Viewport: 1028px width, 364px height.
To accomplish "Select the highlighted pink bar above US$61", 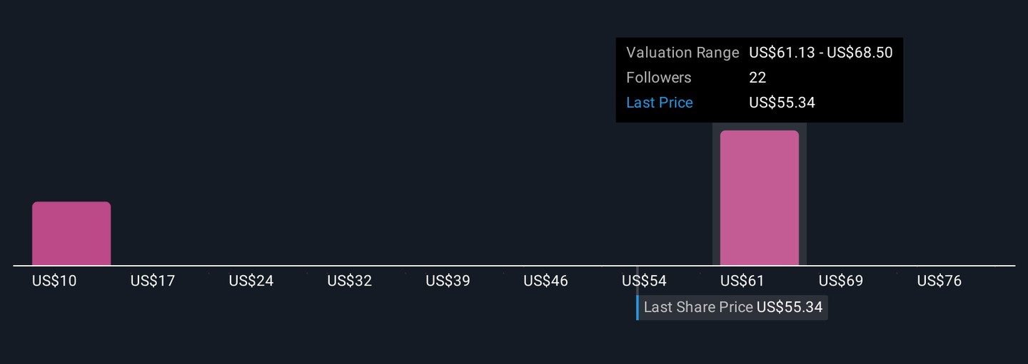I will point(759,198).
